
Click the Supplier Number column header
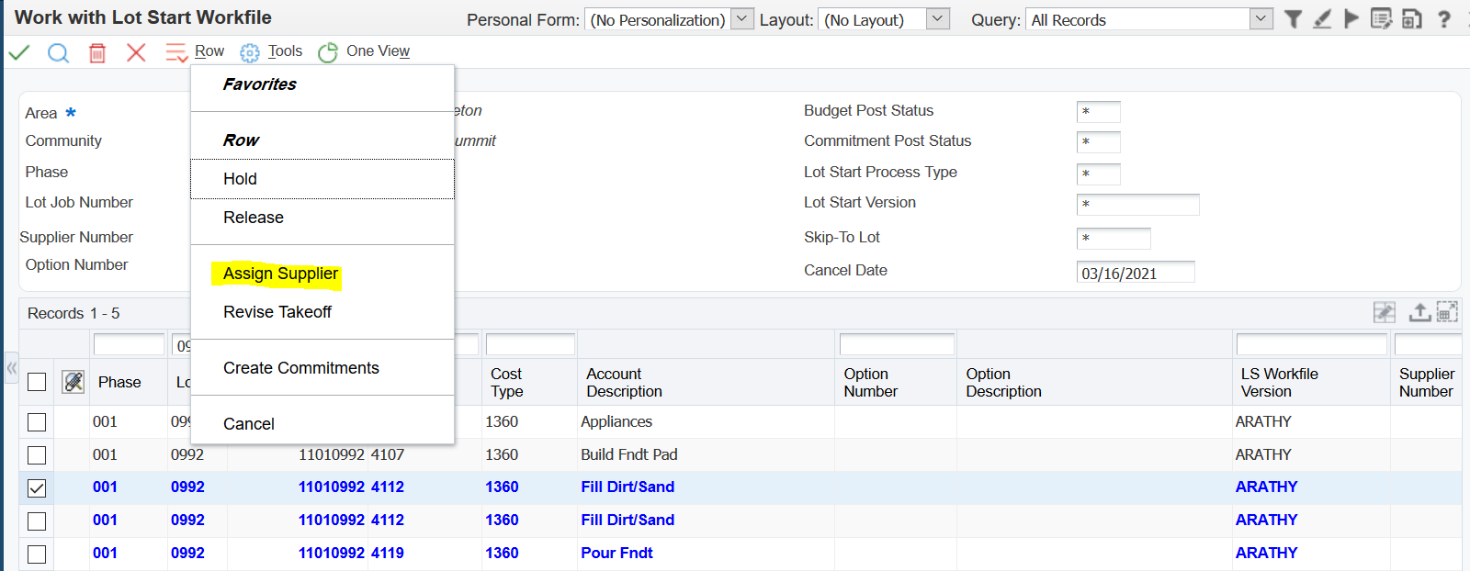(x=1427, y=383)
